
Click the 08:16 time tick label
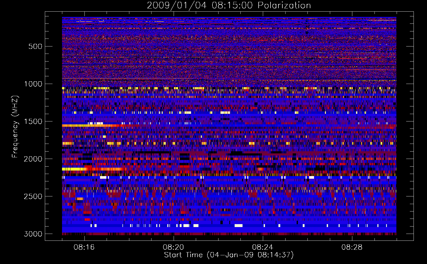[84, 247]
